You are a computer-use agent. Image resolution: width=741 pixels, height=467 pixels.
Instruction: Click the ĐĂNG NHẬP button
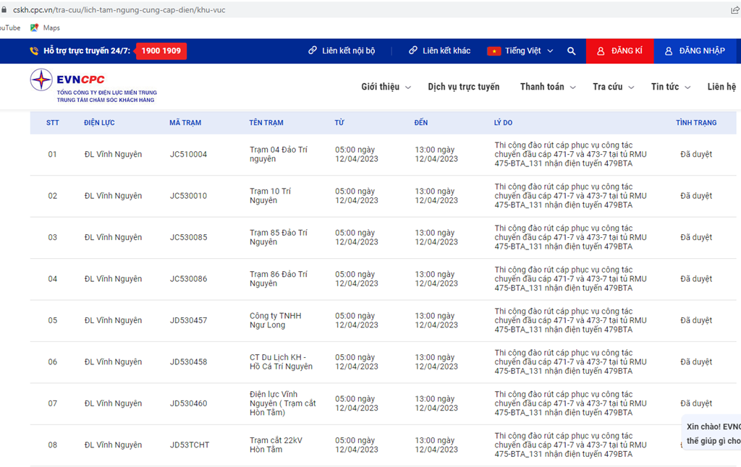click(695, 51)
